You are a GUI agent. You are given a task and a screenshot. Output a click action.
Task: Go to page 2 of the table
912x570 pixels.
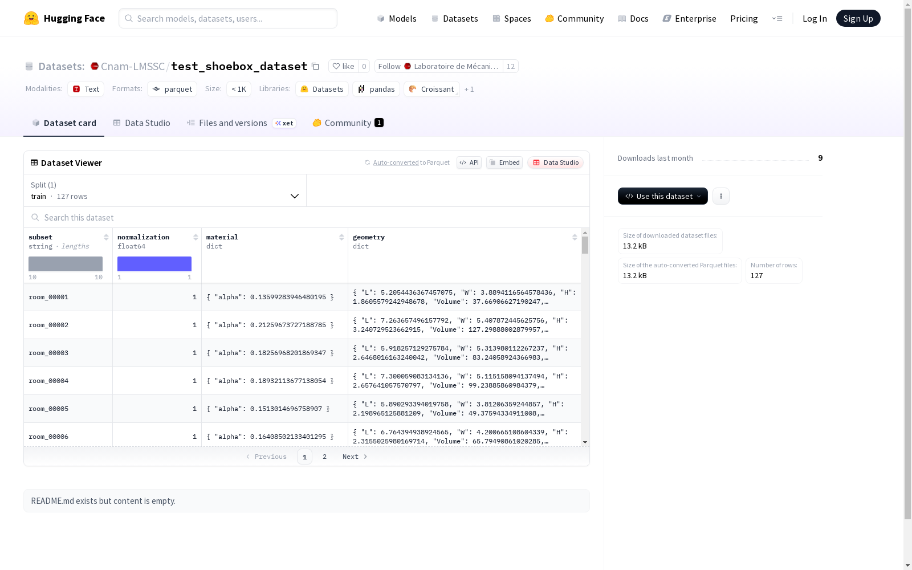(325, 457)
